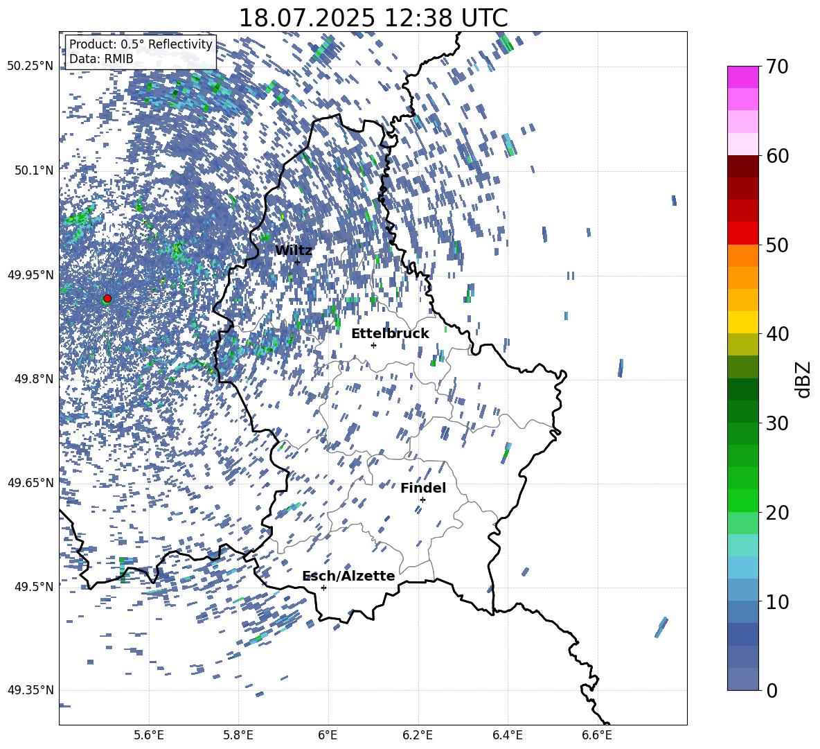This screenshot has width=820, height=749.
Task: Click the dBZ colorbar axis label
Action: (x=804, y=379)
